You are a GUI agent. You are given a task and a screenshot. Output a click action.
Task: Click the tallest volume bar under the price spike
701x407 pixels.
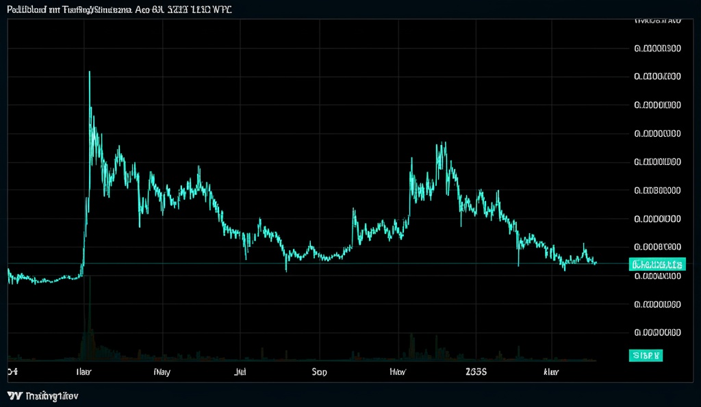[90, 318]
